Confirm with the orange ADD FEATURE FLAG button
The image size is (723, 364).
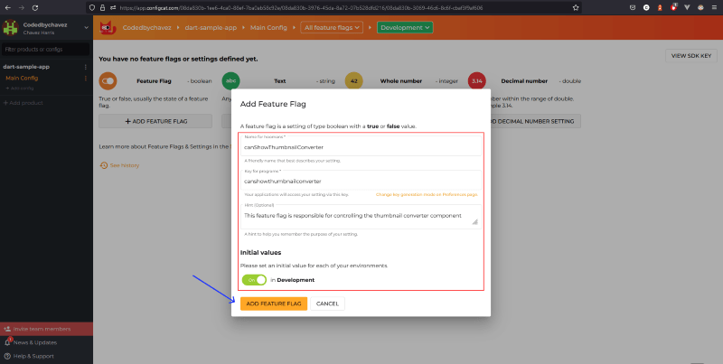pos(274,303)
